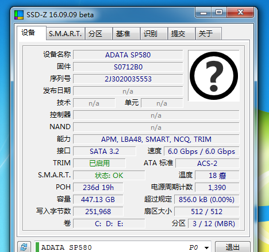Click the 超过规定 label
The image size is (269, 252).
click(x=158, y=199)
